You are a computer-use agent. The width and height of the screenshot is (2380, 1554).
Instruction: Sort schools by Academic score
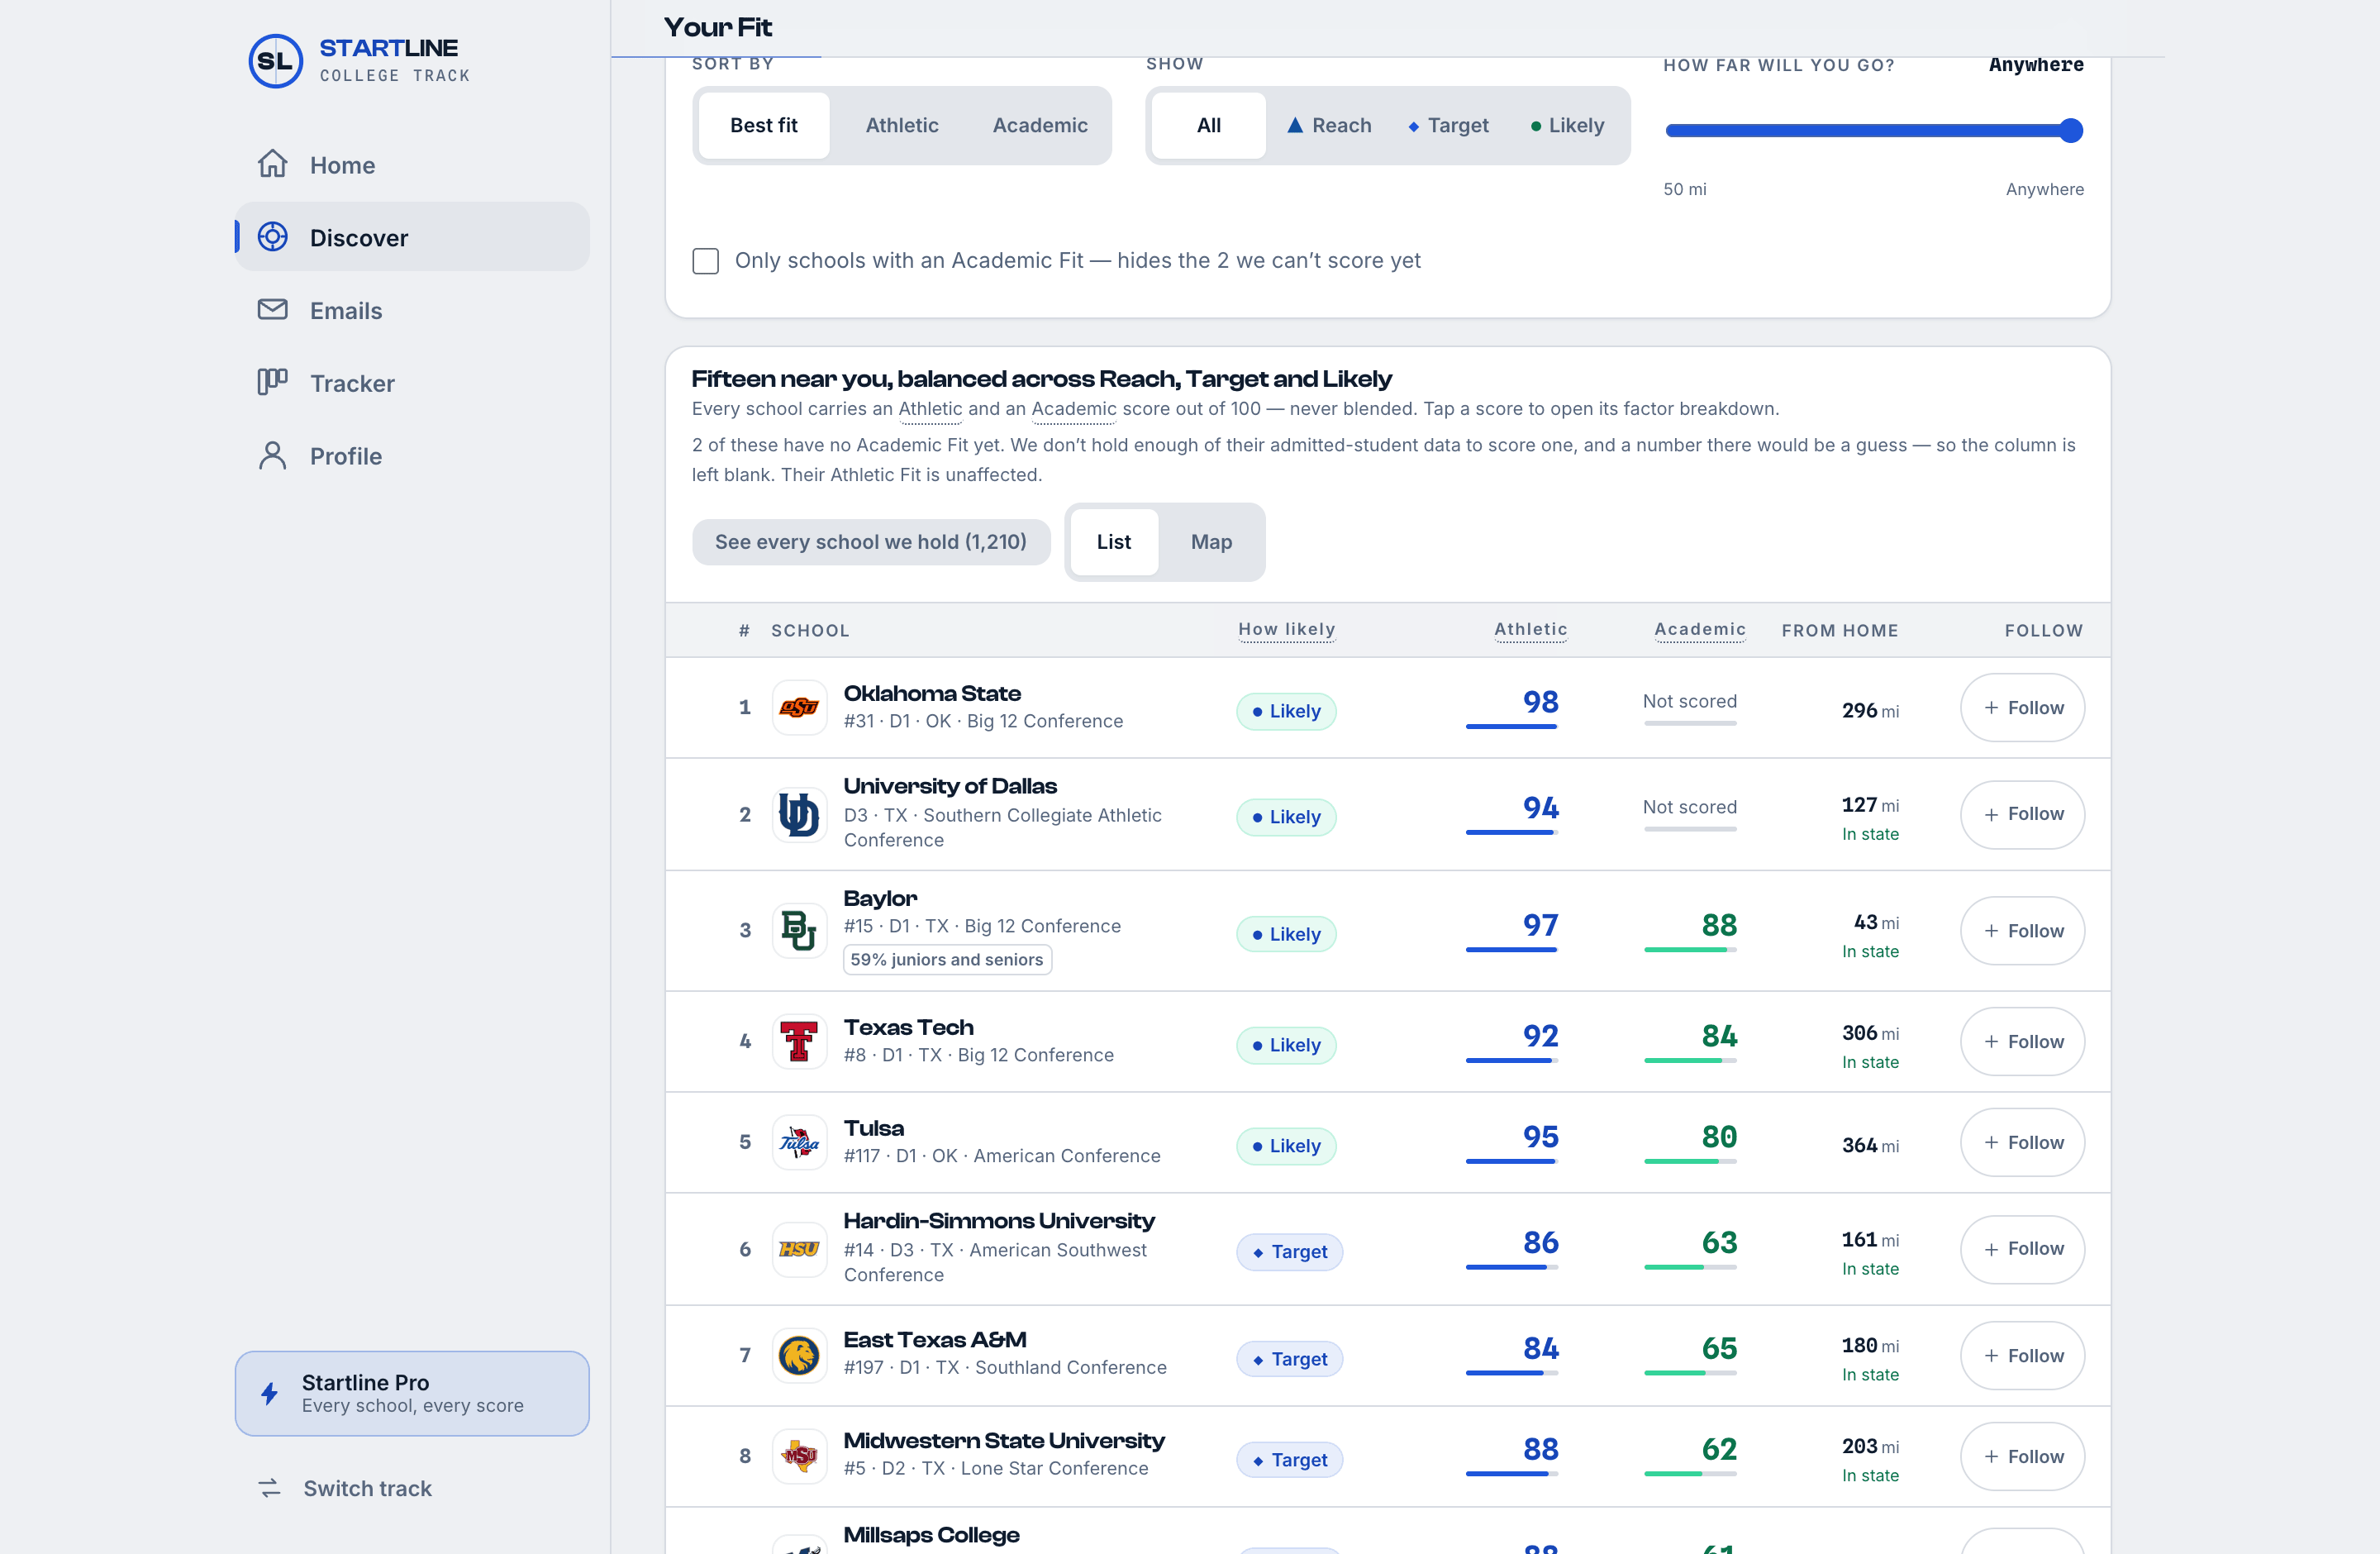(1040, 125)
